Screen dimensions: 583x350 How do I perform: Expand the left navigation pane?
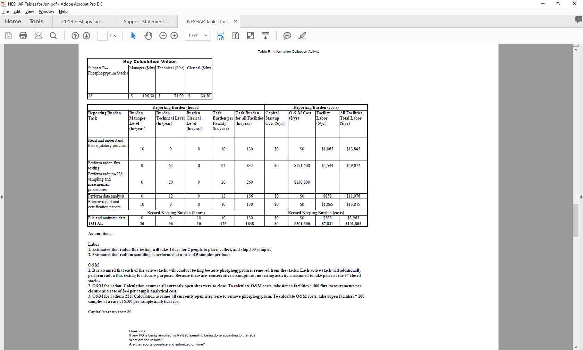[x=2, y=197]
